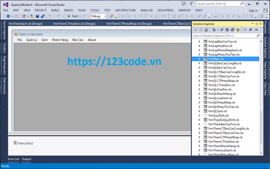The image size is (270, 169).
Task: Click the Properties wrench icon in Solution Explorer
Action: (250, 29)
